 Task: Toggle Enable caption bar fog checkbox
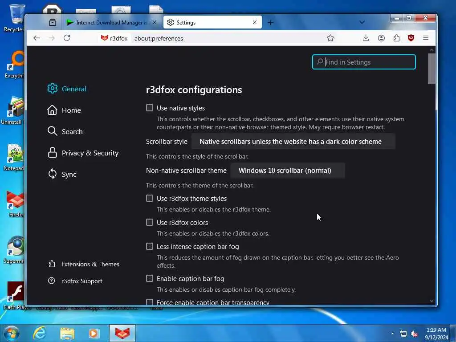click(x=150, y=278)
